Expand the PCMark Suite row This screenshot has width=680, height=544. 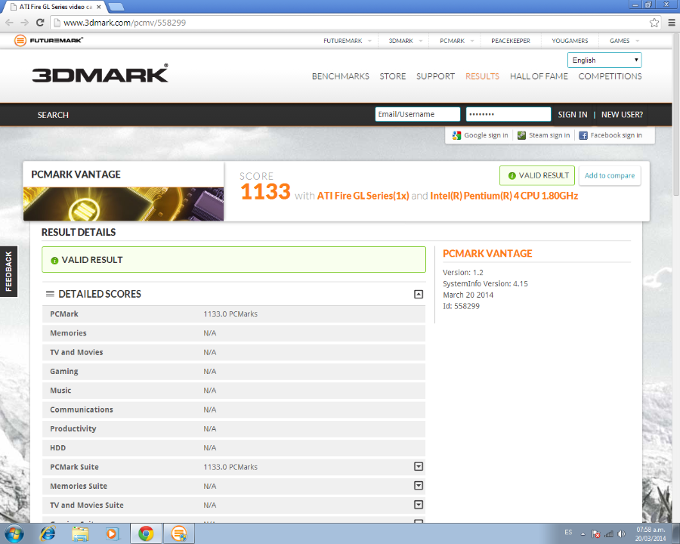pyautogui.click(x=418, y=466)
